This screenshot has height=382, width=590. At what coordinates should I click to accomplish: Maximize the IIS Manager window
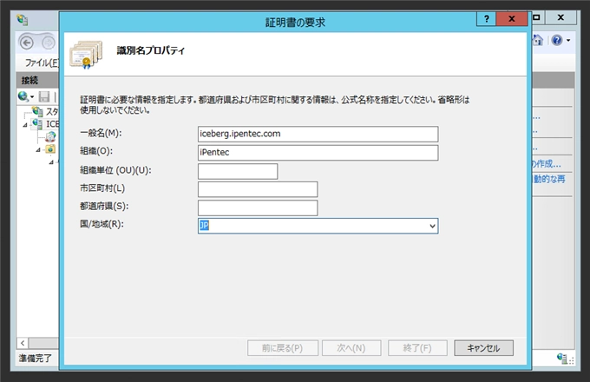(x=536, y=17)
